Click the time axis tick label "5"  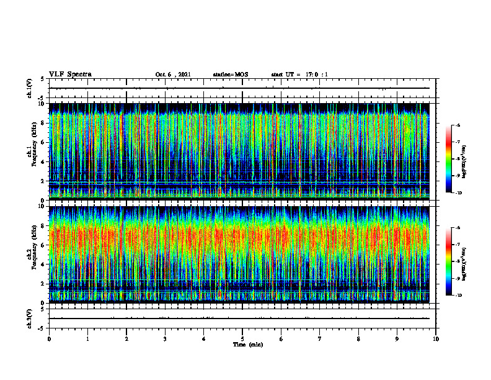click(242, 339)
